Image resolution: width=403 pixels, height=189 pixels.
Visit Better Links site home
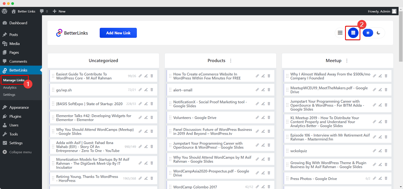click(23, 11)
